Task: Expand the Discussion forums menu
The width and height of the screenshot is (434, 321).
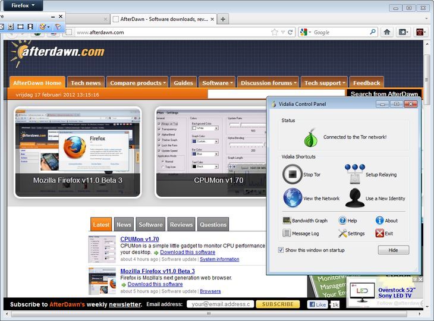Action: click(x=268, y=83)
